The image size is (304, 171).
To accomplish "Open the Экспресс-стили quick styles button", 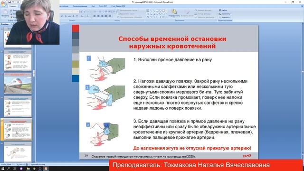I will point(187,13).
